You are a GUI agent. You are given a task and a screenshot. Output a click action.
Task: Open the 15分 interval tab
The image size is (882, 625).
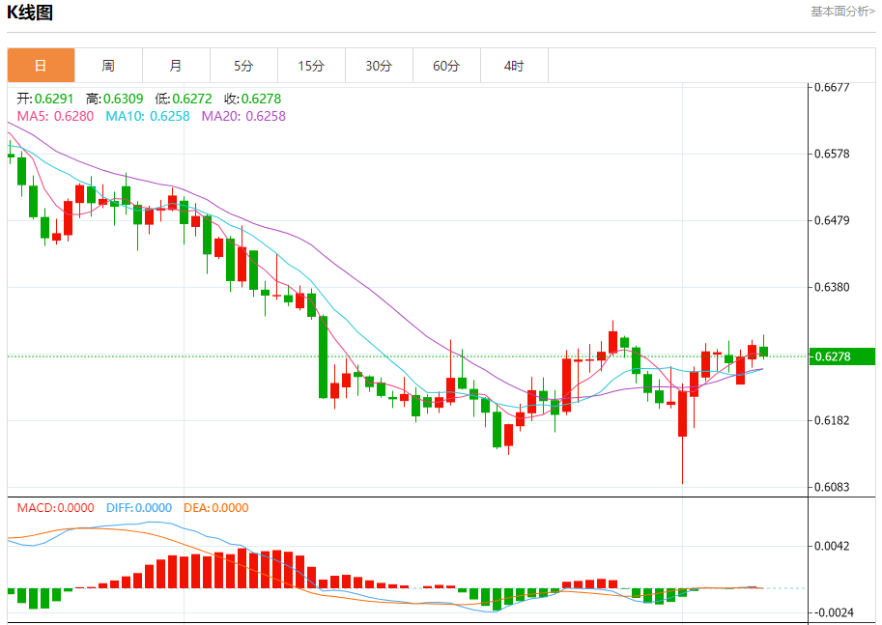311,66
